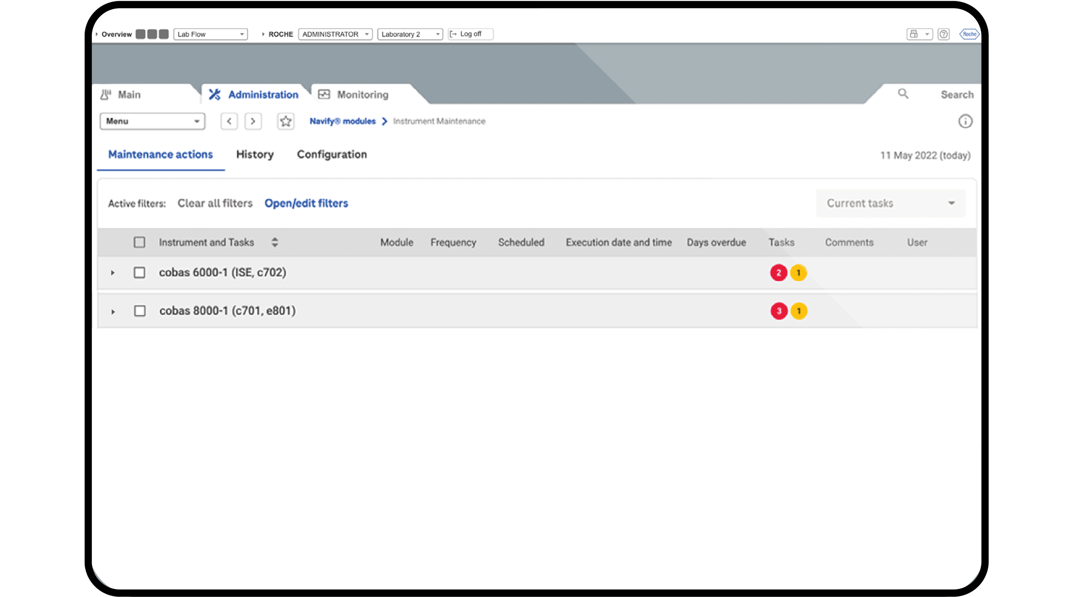Go back with the left arrow button
This screenshot has width=1073, height=597.
[229, 121]
